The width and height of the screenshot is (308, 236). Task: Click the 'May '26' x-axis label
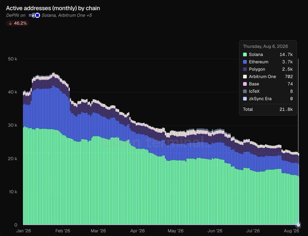pos(176,231)
